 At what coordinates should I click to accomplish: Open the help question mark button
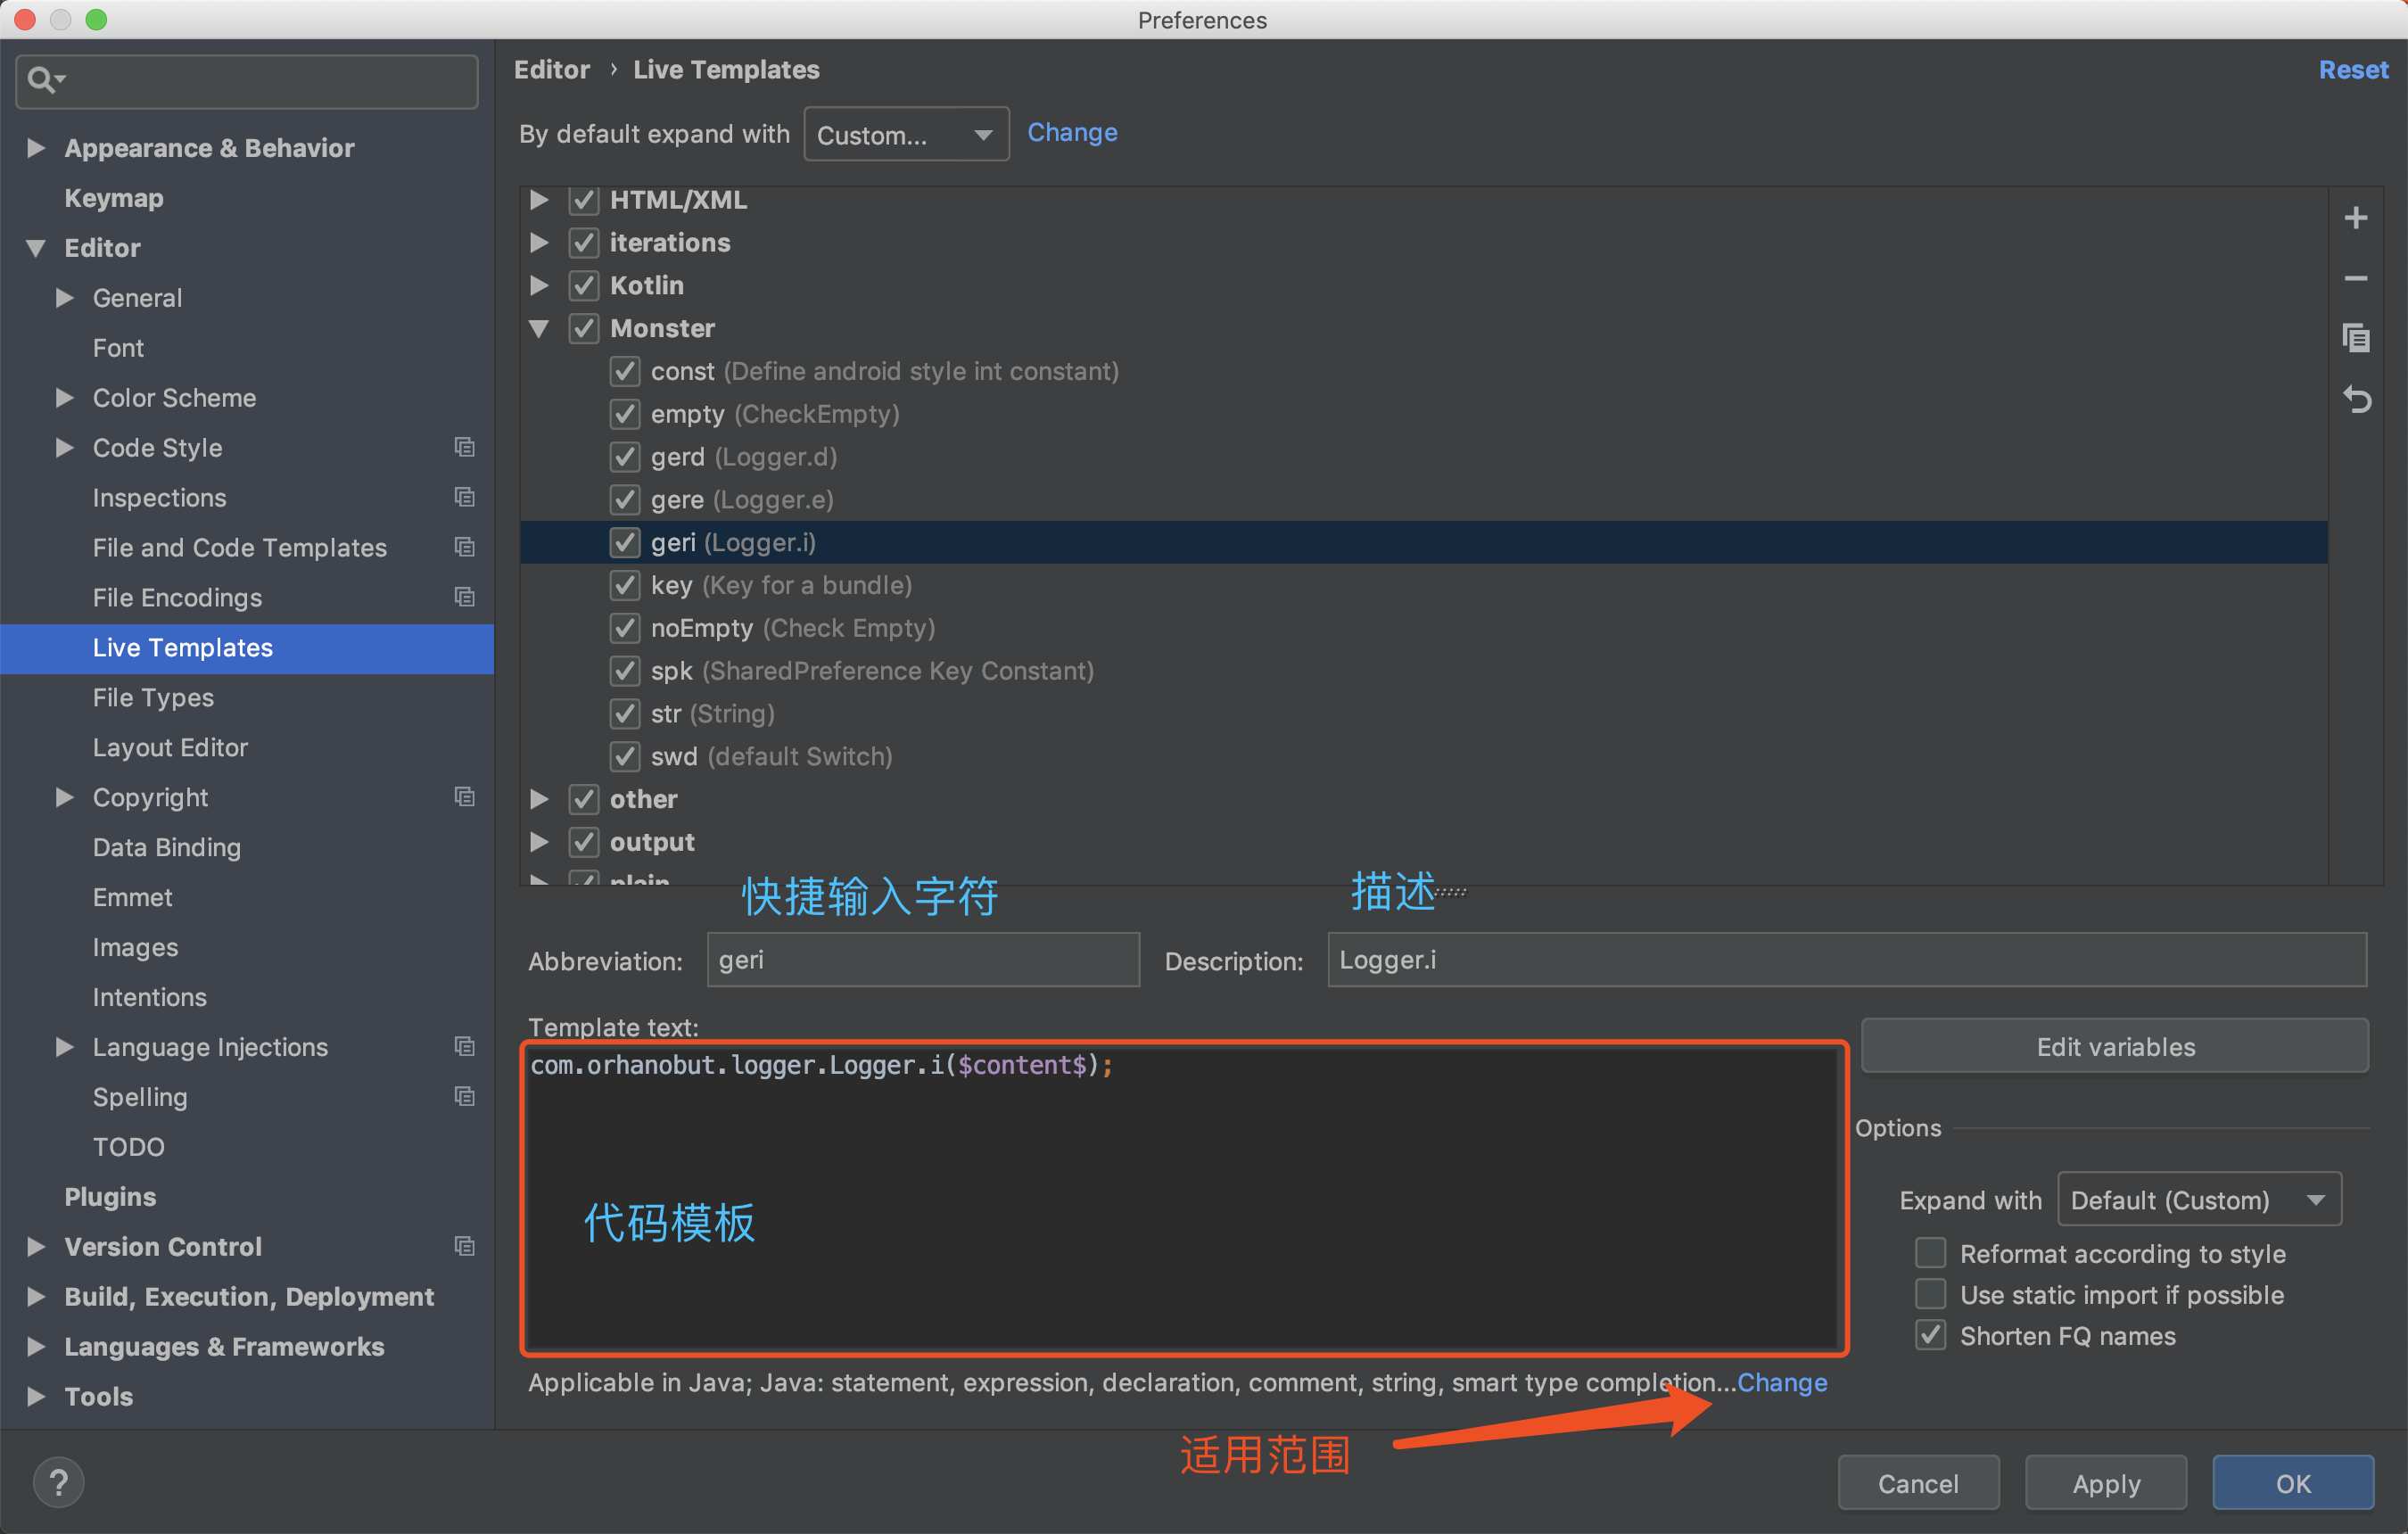tap(58, 1482)
